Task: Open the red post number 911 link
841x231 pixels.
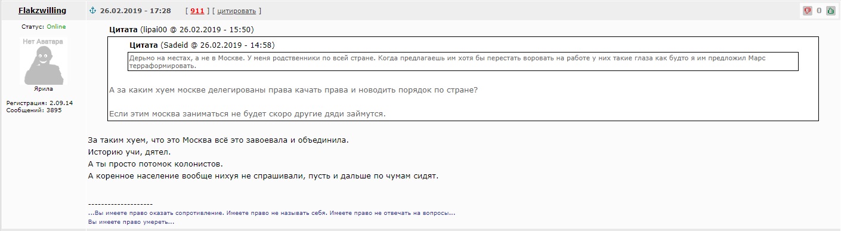Action: coord(197,11)
